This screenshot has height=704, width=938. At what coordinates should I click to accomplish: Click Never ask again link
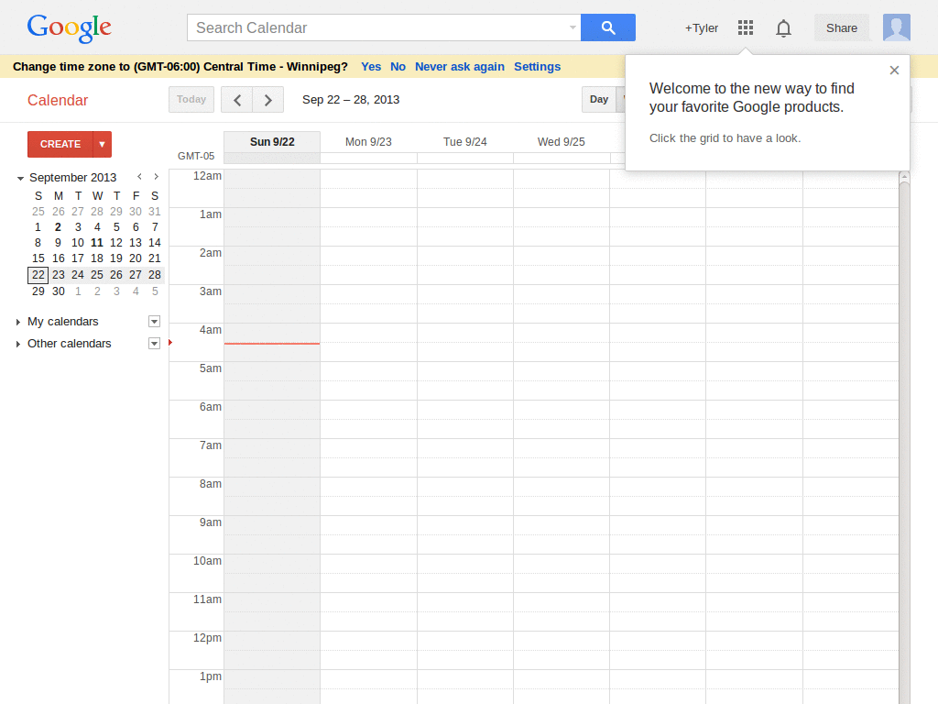(460, 66)
